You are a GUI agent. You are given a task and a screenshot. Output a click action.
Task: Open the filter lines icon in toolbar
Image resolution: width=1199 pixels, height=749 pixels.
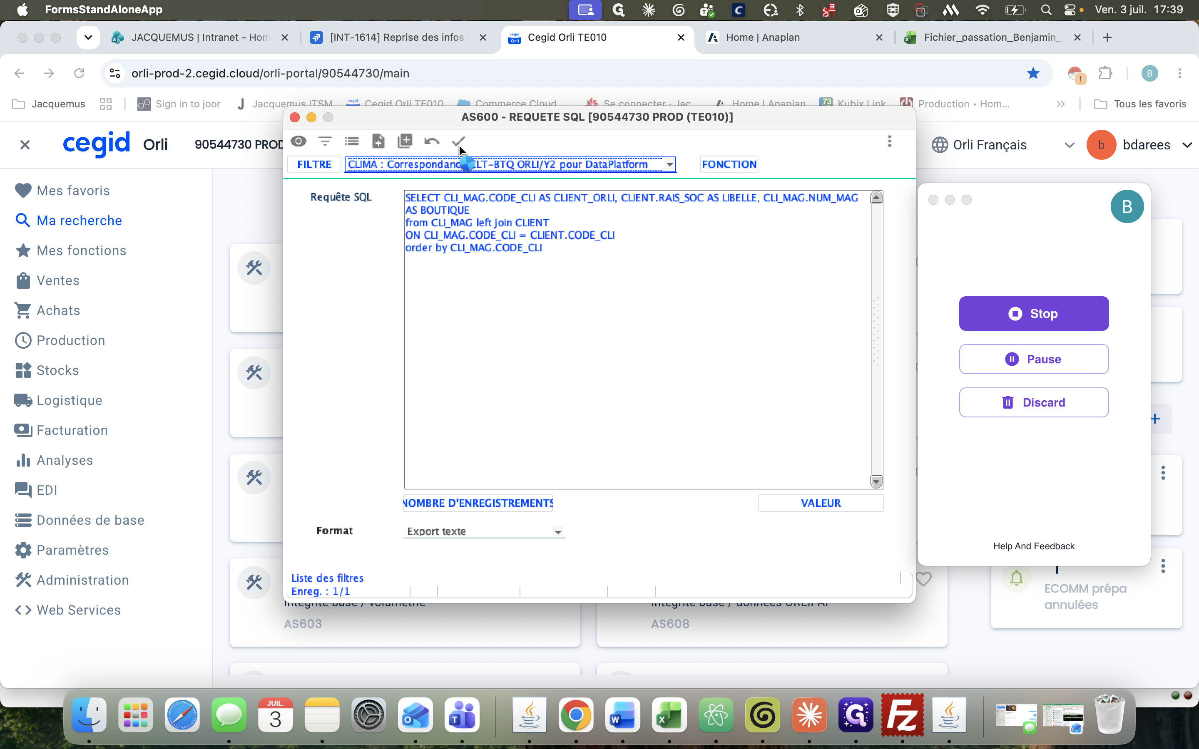coord(325,141)
